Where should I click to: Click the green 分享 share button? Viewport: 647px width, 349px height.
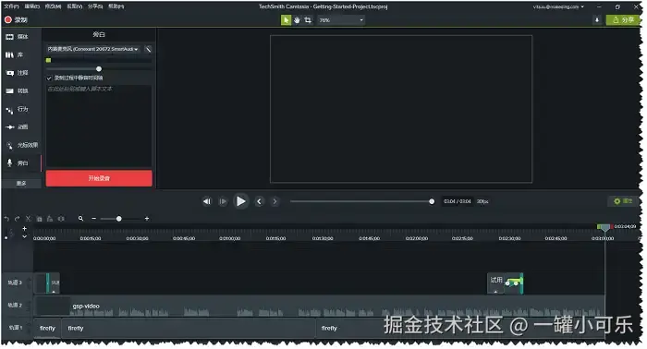point(623,19)
